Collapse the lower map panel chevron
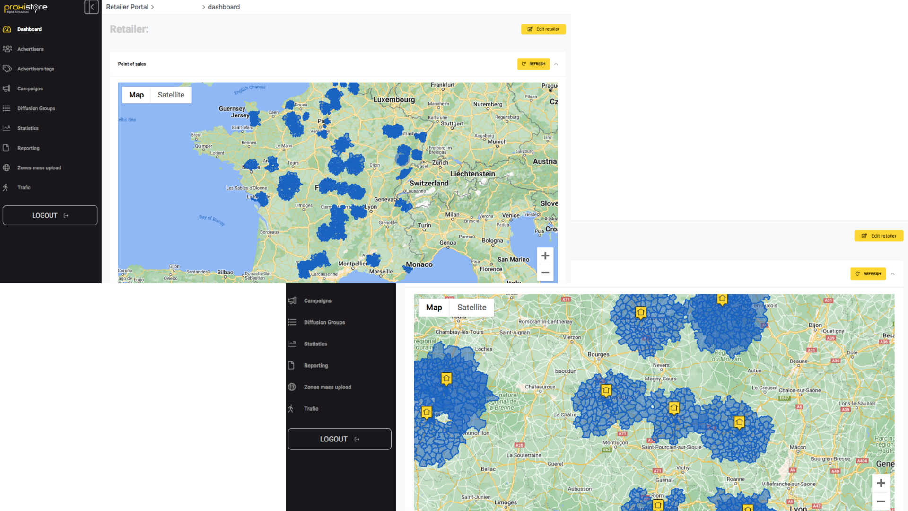Viewport: 908px width, 511px height. pos(893,273)
